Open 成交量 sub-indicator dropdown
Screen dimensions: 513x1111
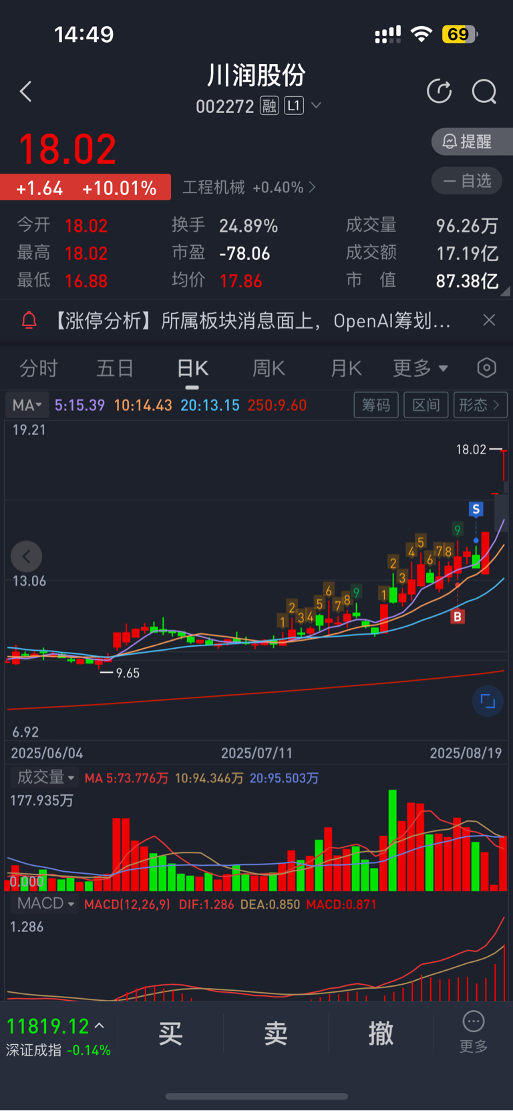tap(45, 777)
